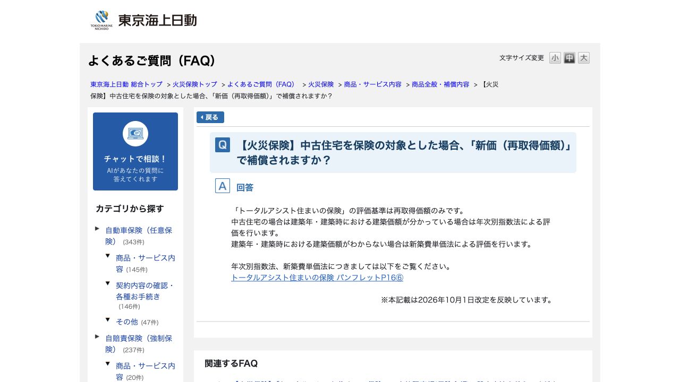
Task: Open 商品・サービス内容 (145件) category
Action: pos(145,263)
